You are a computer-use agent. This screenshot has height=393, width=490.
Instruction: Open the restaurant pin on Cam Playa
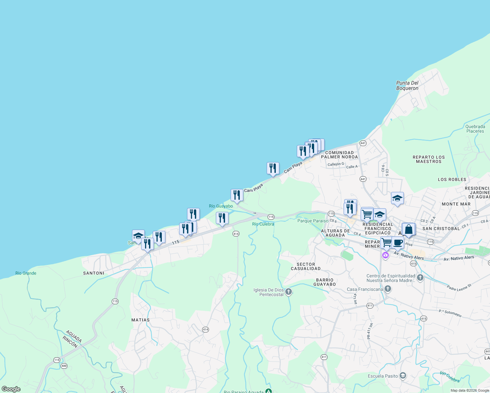pyautogui.click(x=272, y=169)
